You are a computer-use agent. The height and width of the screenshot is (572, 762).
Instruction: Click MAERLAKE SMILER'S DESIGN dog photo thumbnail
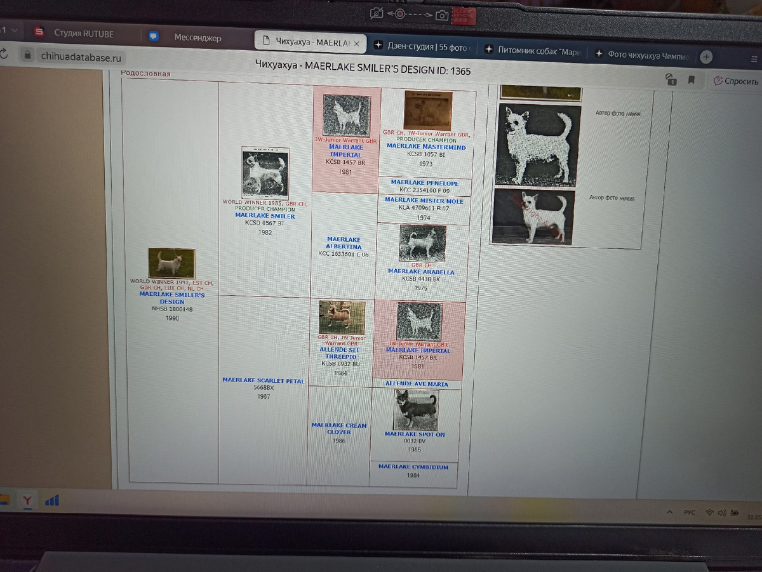(171, 263)
